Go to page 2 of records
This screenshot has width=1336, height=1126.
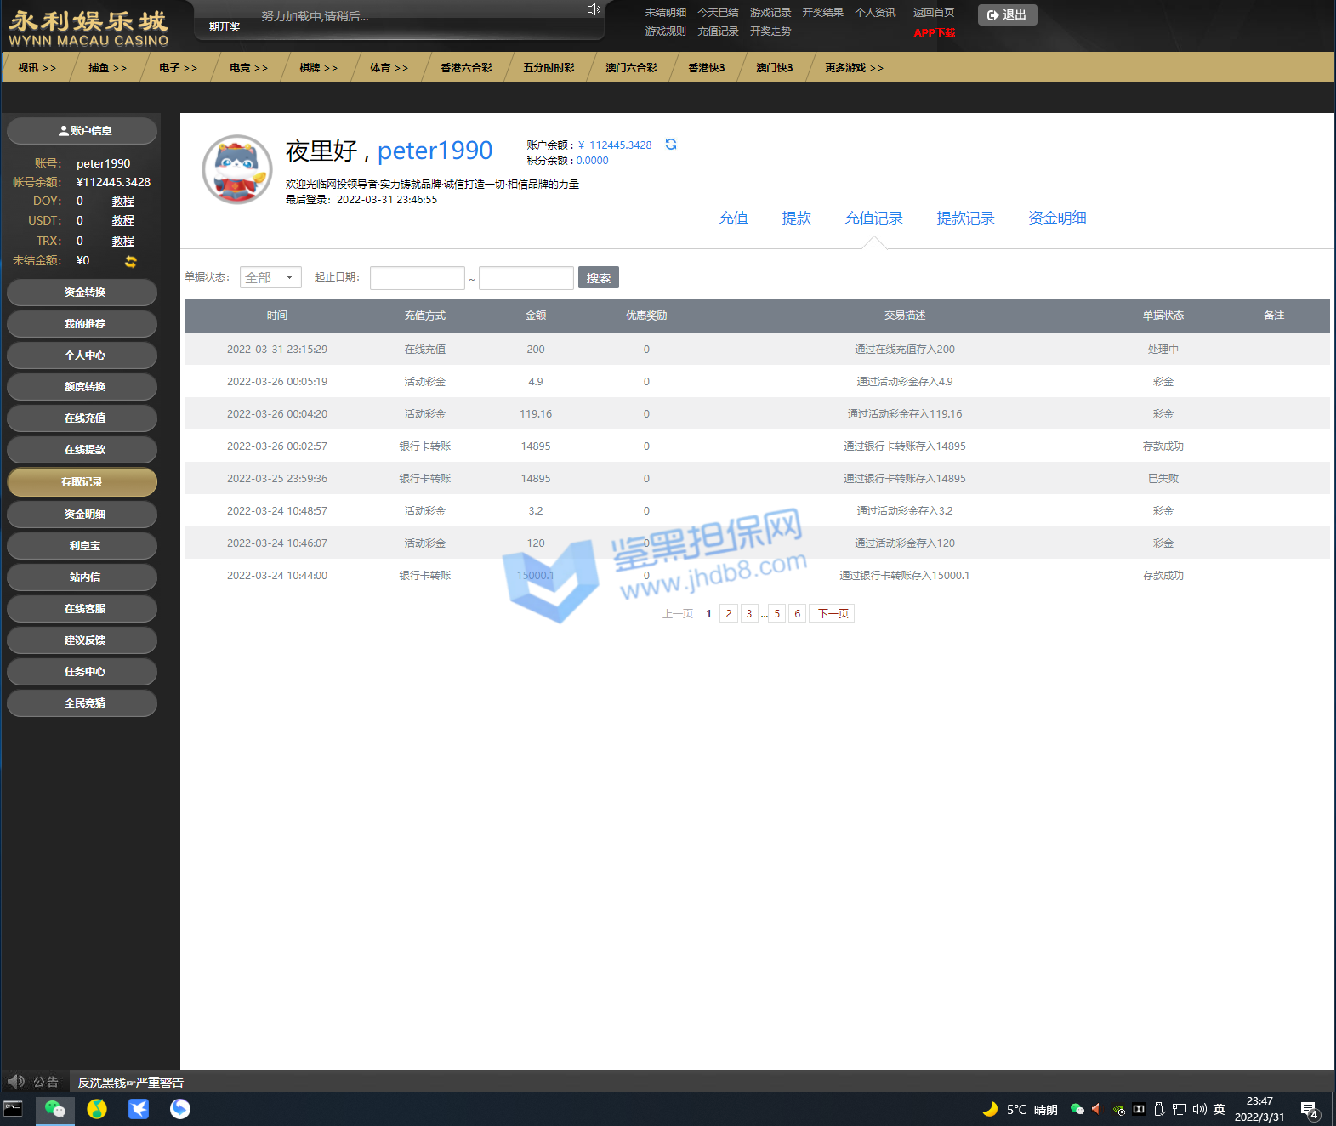click(x=729, y=613)
